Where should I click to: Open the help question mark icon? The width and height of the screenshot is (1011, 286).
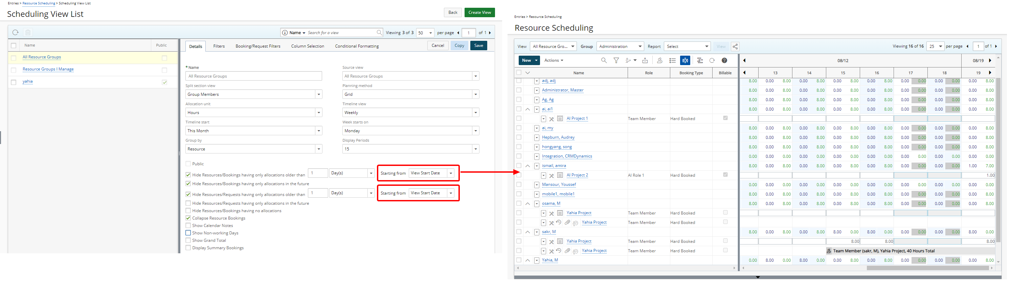point(724,61)
